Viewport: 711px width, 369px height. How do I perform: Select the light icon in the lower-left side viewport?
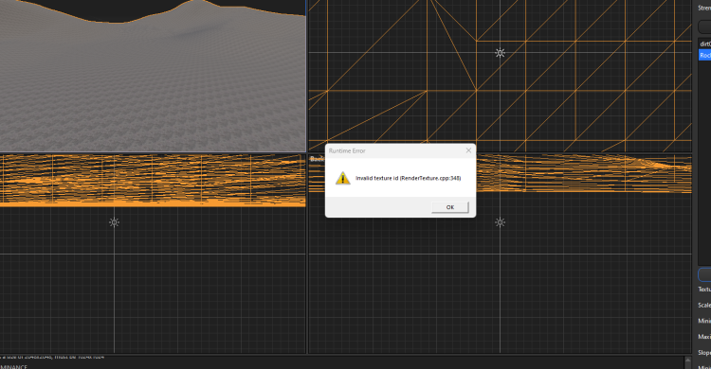tap(114, 222)
